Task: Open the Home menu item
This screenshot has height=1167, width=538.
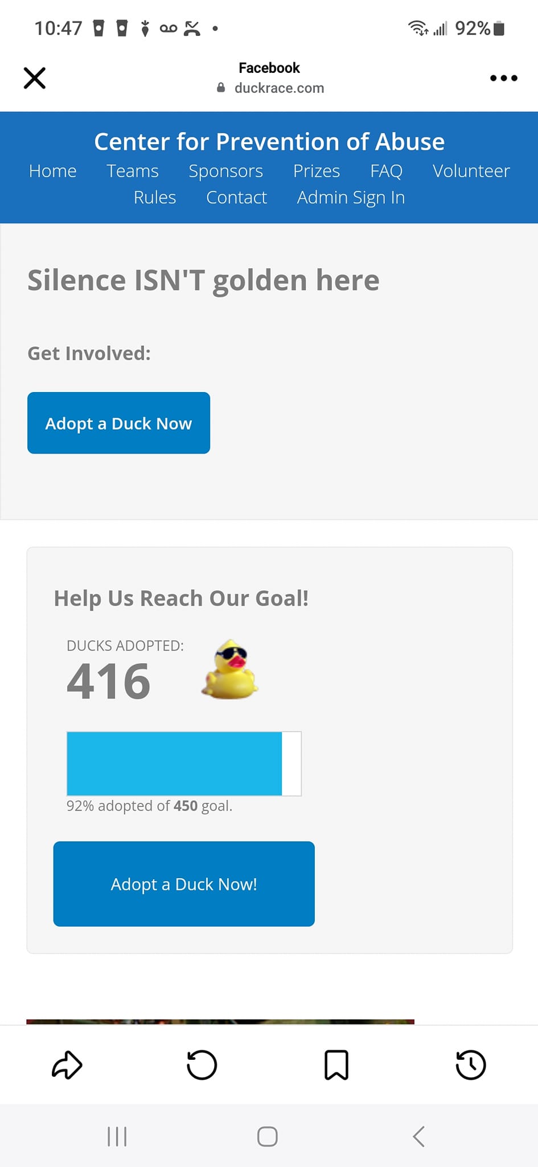Action: [x=53, y=171]
